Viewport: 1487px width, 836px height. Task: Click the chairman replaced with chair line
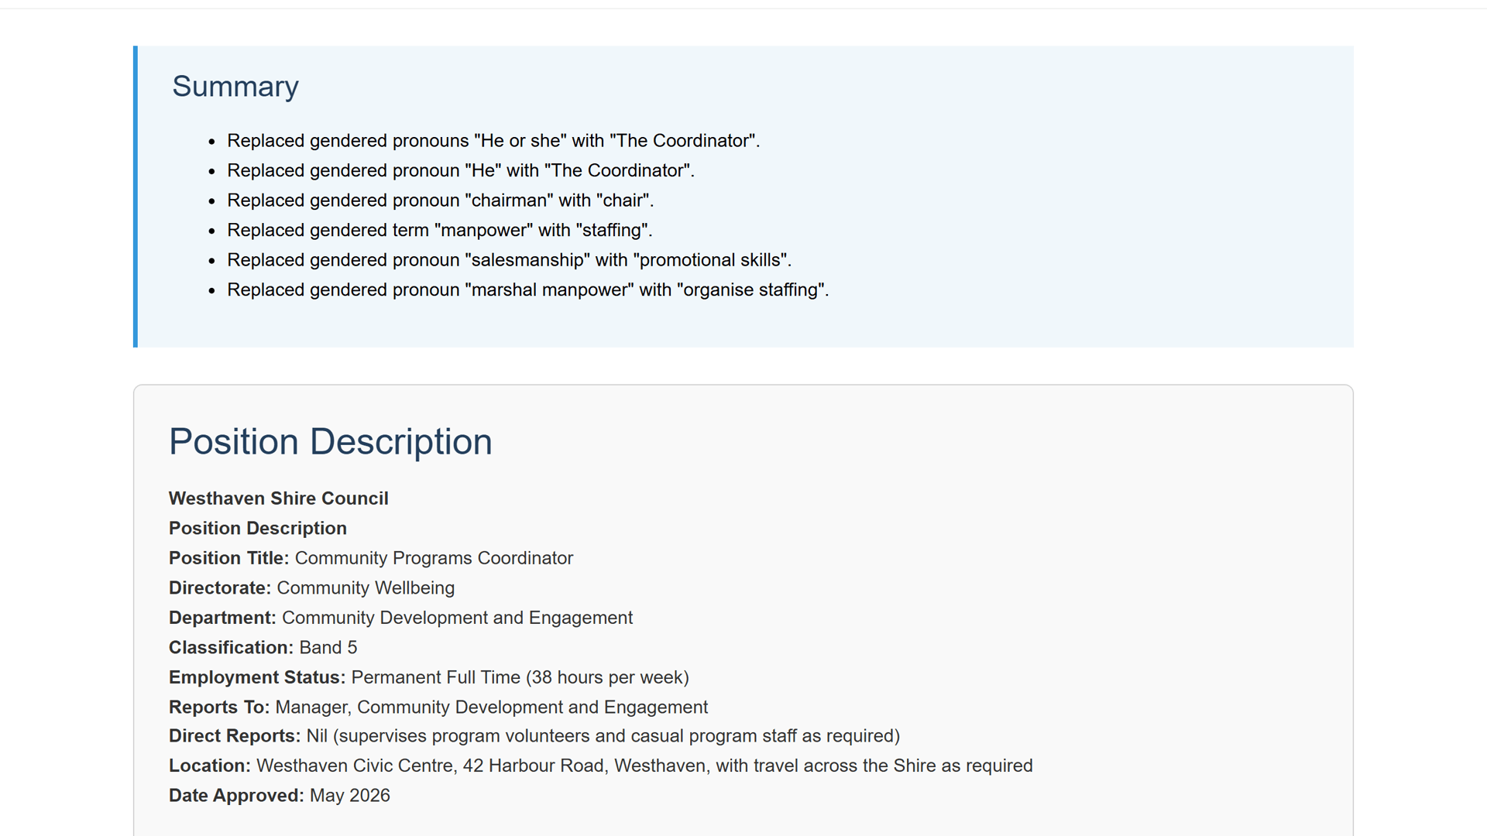[x=441, y=200]
